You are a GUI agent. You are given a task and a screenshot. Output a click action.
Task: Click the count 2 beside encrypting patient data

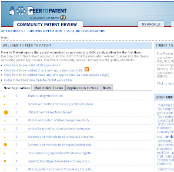click(17, 145)
